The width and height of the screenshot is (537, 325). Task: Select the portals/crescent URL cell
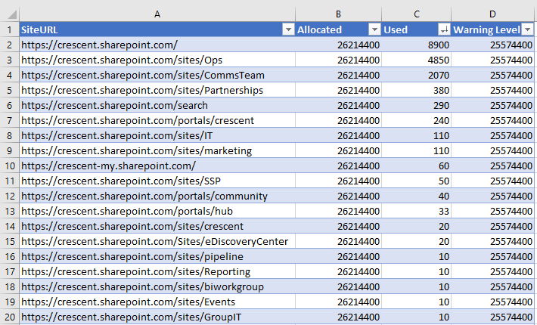tap(157, 120)
